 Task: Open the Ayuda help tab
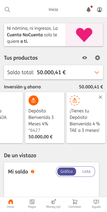coord(96,204)
